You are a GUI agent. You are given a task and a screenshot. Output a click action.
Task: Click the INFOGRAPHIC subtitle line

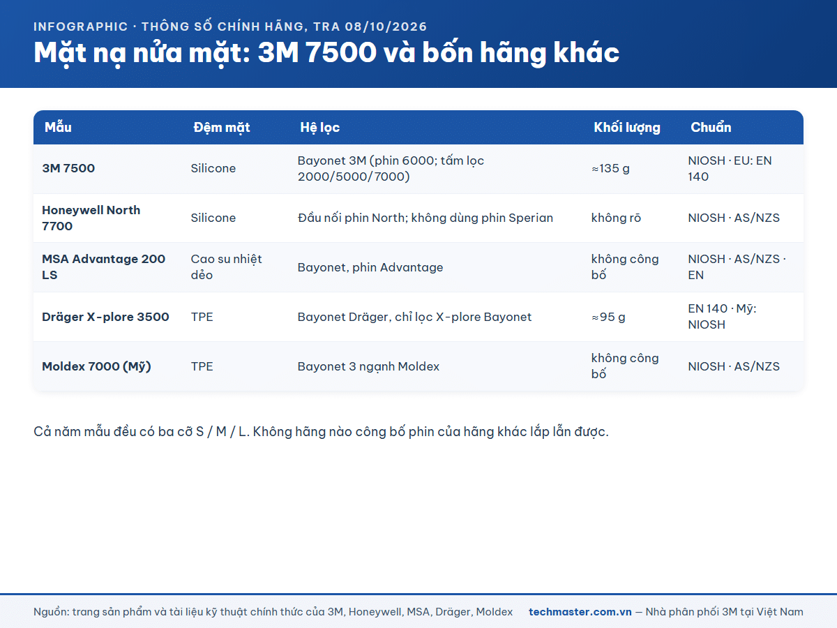coord(230,27)
